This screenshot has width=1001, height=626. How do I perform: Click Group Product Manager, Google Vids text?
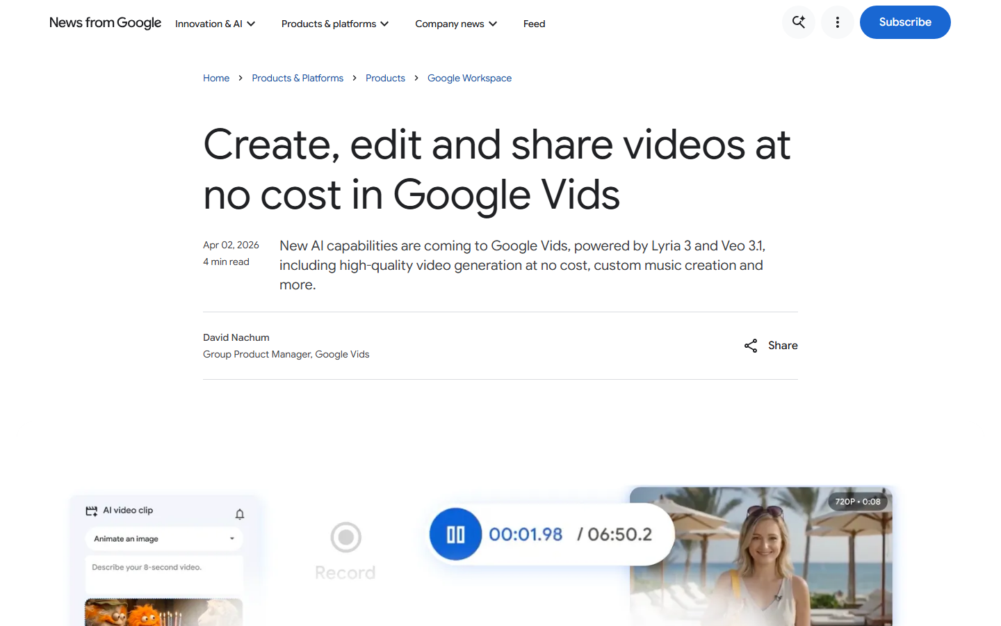point(286,354)
